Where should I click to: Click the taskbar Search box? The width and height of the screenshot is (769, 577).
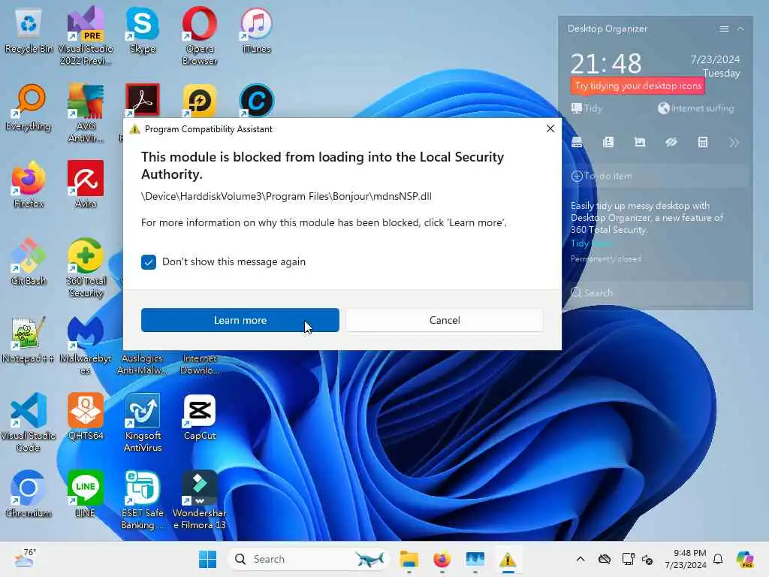pos(308,559)
